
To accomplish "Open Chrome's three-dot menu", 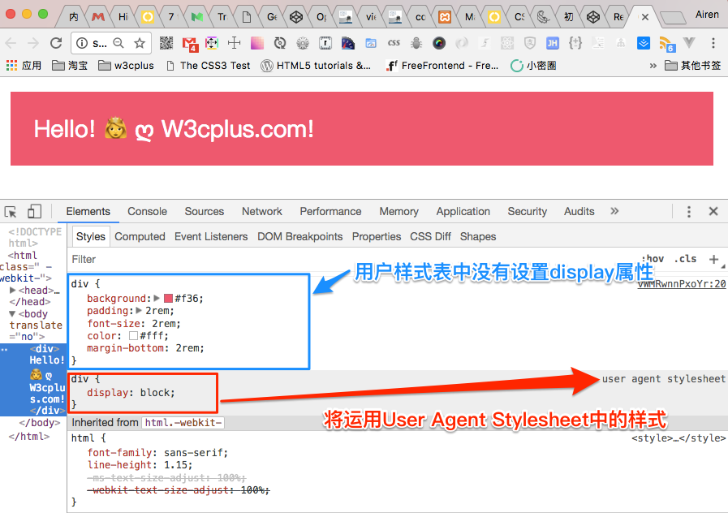I will (x=713, y=43).
